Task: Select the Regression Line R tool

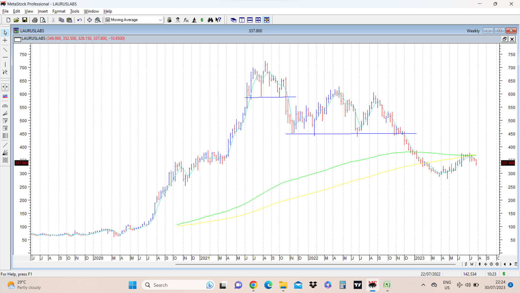Action: pos(5,128)
